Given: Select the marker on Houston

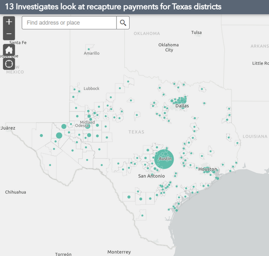Looking at the screenshot, I should 207,170.
